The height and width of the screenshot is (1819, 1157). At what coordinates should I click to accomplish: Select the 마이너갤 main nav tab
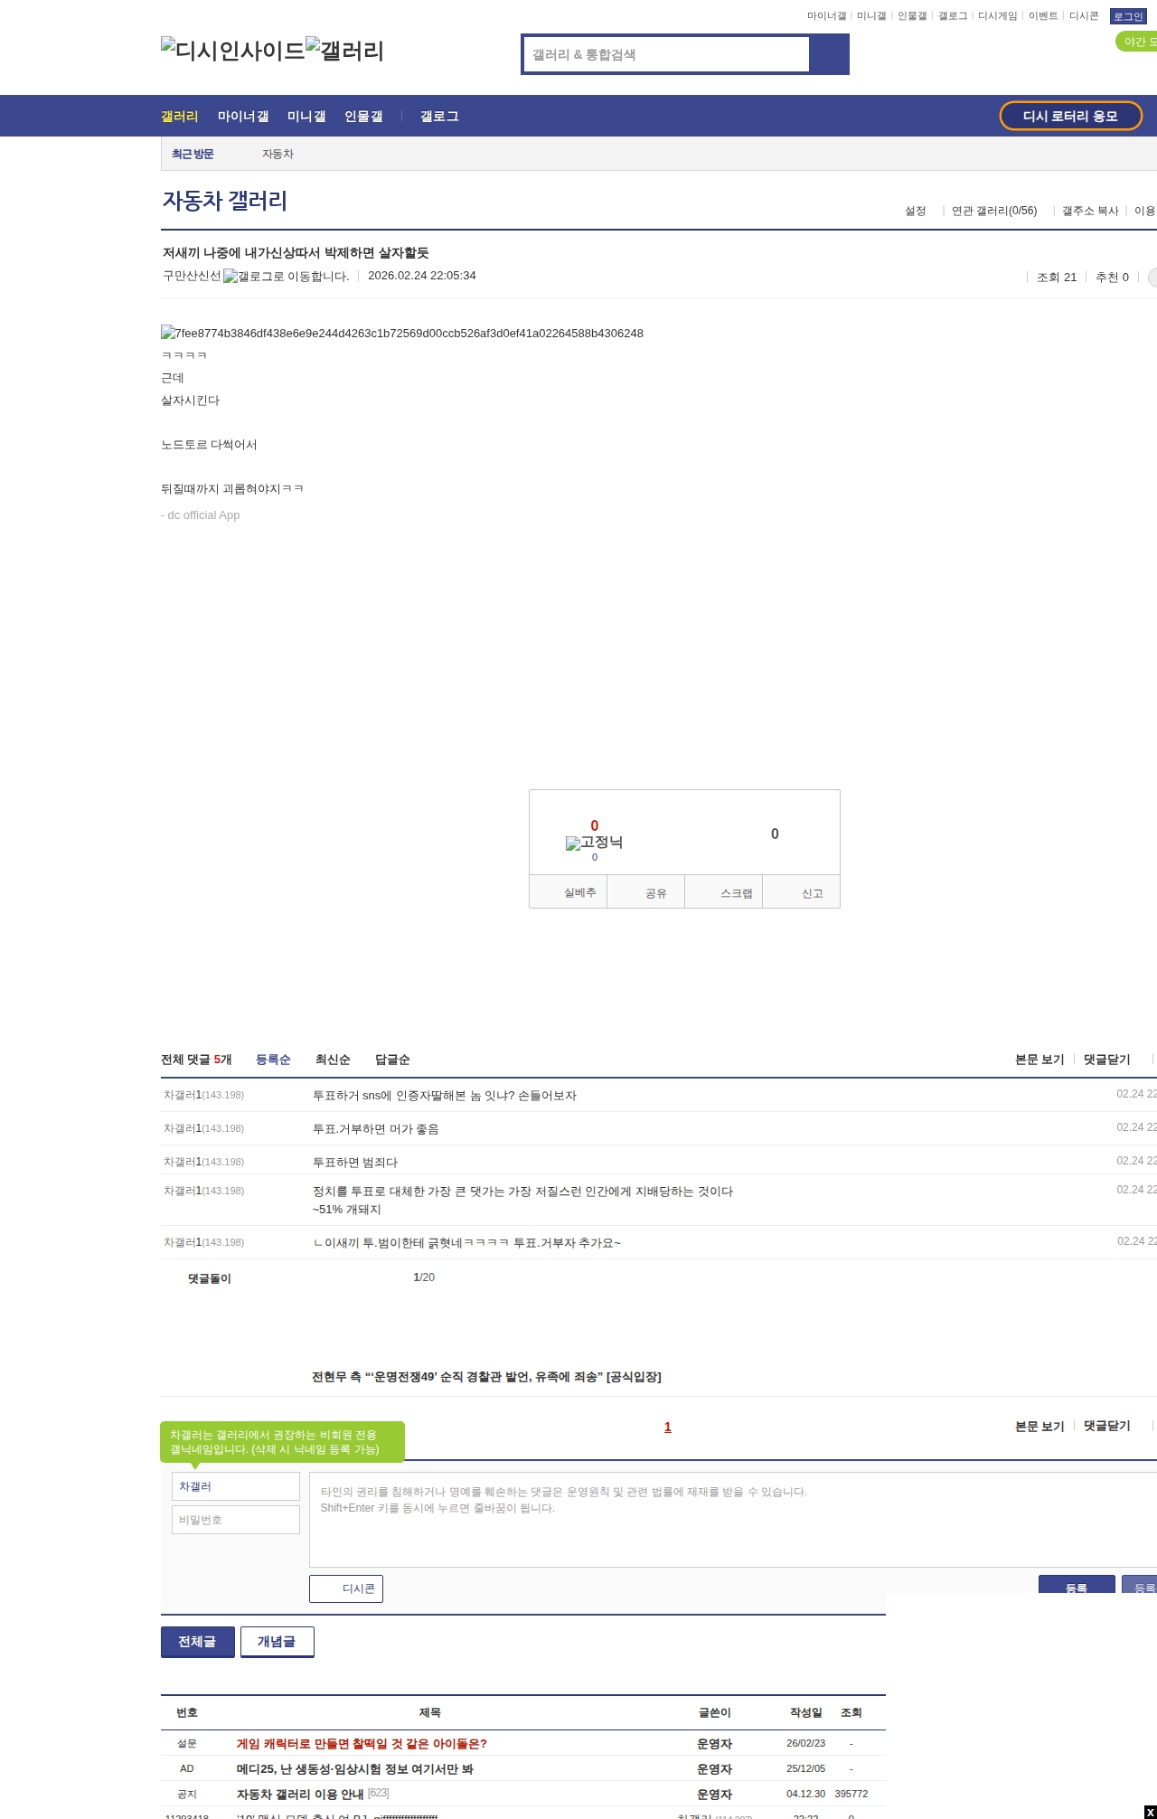(x=243, y=117)
